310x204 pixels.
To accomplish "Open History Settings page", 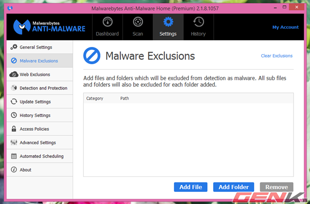I will click(40, 115).
